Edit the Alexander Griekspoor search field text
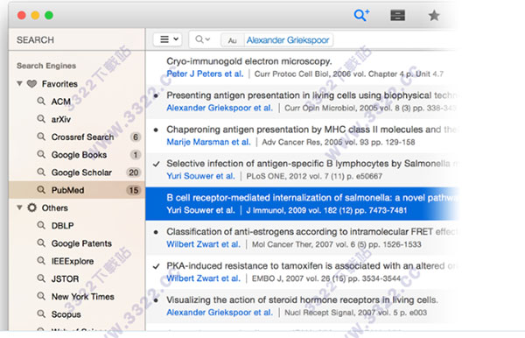Viewport: 525px width, 338px height. 288,40
